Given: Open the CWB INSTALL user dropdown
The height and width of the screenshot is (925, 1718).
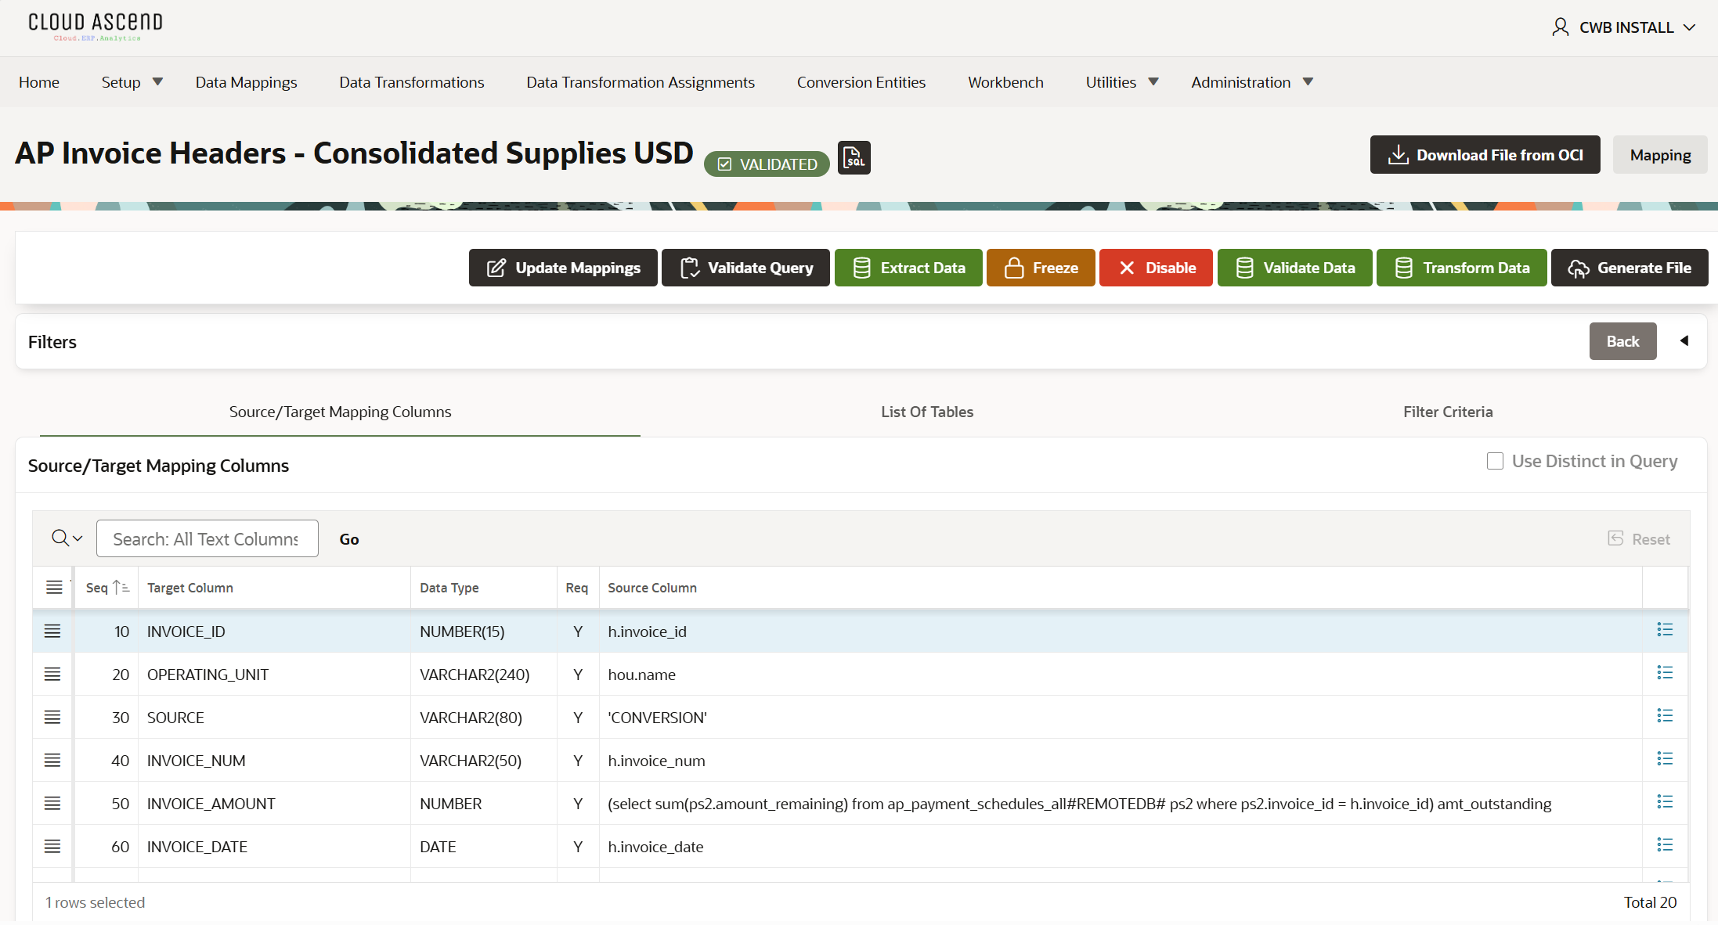Looking at the screenshot, I should click(x=1623, y=27).
